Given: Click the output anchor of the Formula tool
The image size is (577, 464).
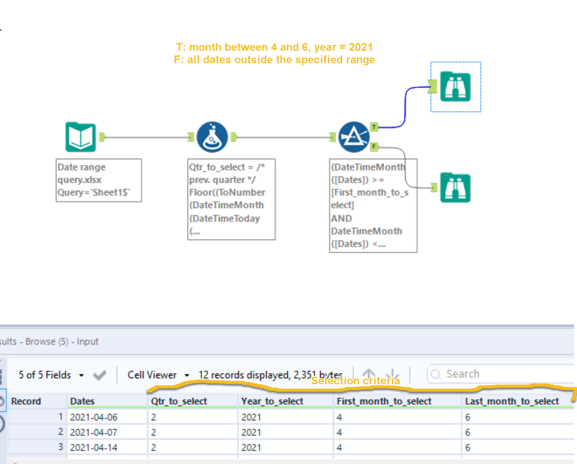Looking at the screenshot, I should (234, 136).
